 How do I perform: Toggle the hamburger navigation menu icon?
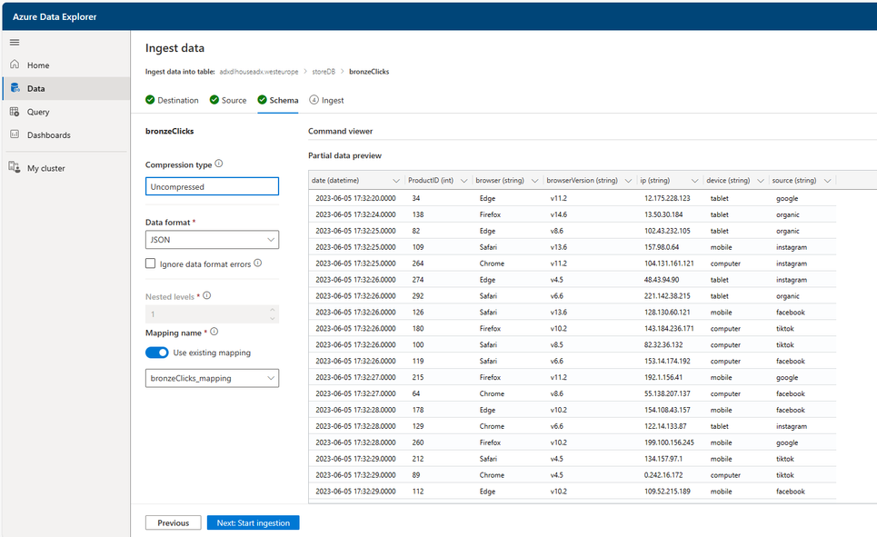pyautogui.click(x=15, y=42)
